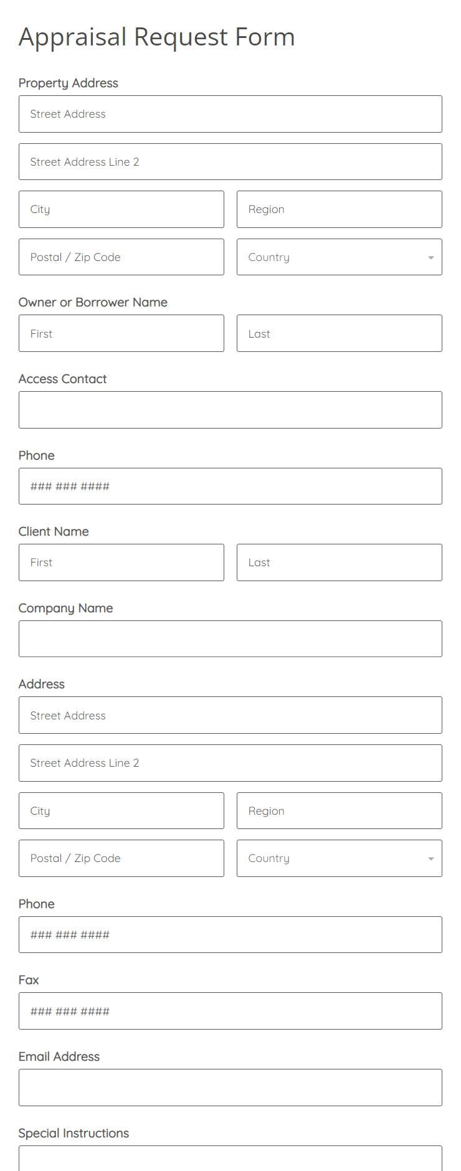Image resolution: width=461 pixels, height=1171 pixels.
Task: Select the Email Address field
Action: pos(230,1087)
